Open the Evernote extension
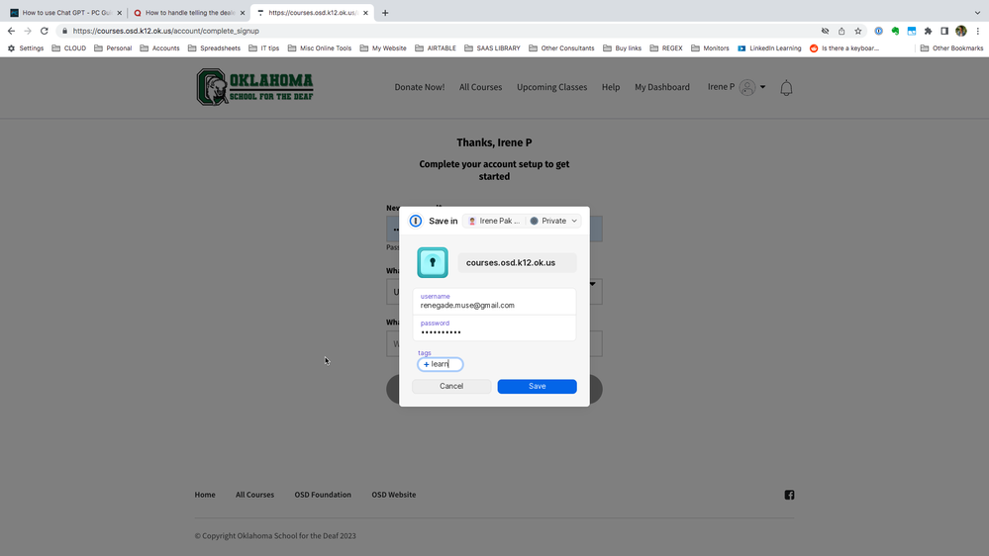989x556 pixels. coord(895,31)
